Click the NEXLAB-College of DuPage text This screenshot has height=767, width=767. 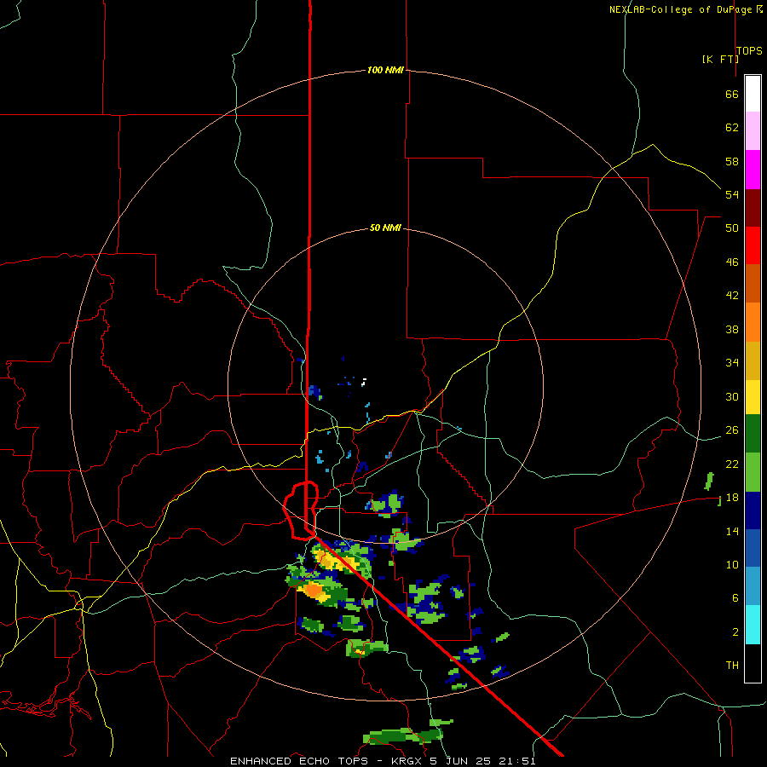point(680,9)
